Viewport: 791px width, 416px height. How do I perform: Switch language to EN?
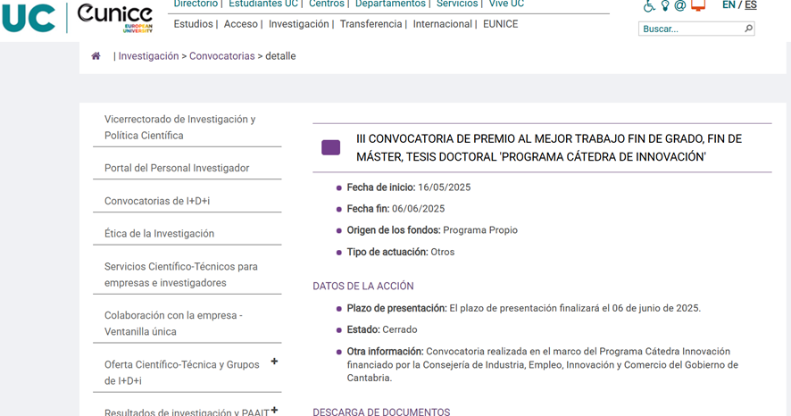729,5
